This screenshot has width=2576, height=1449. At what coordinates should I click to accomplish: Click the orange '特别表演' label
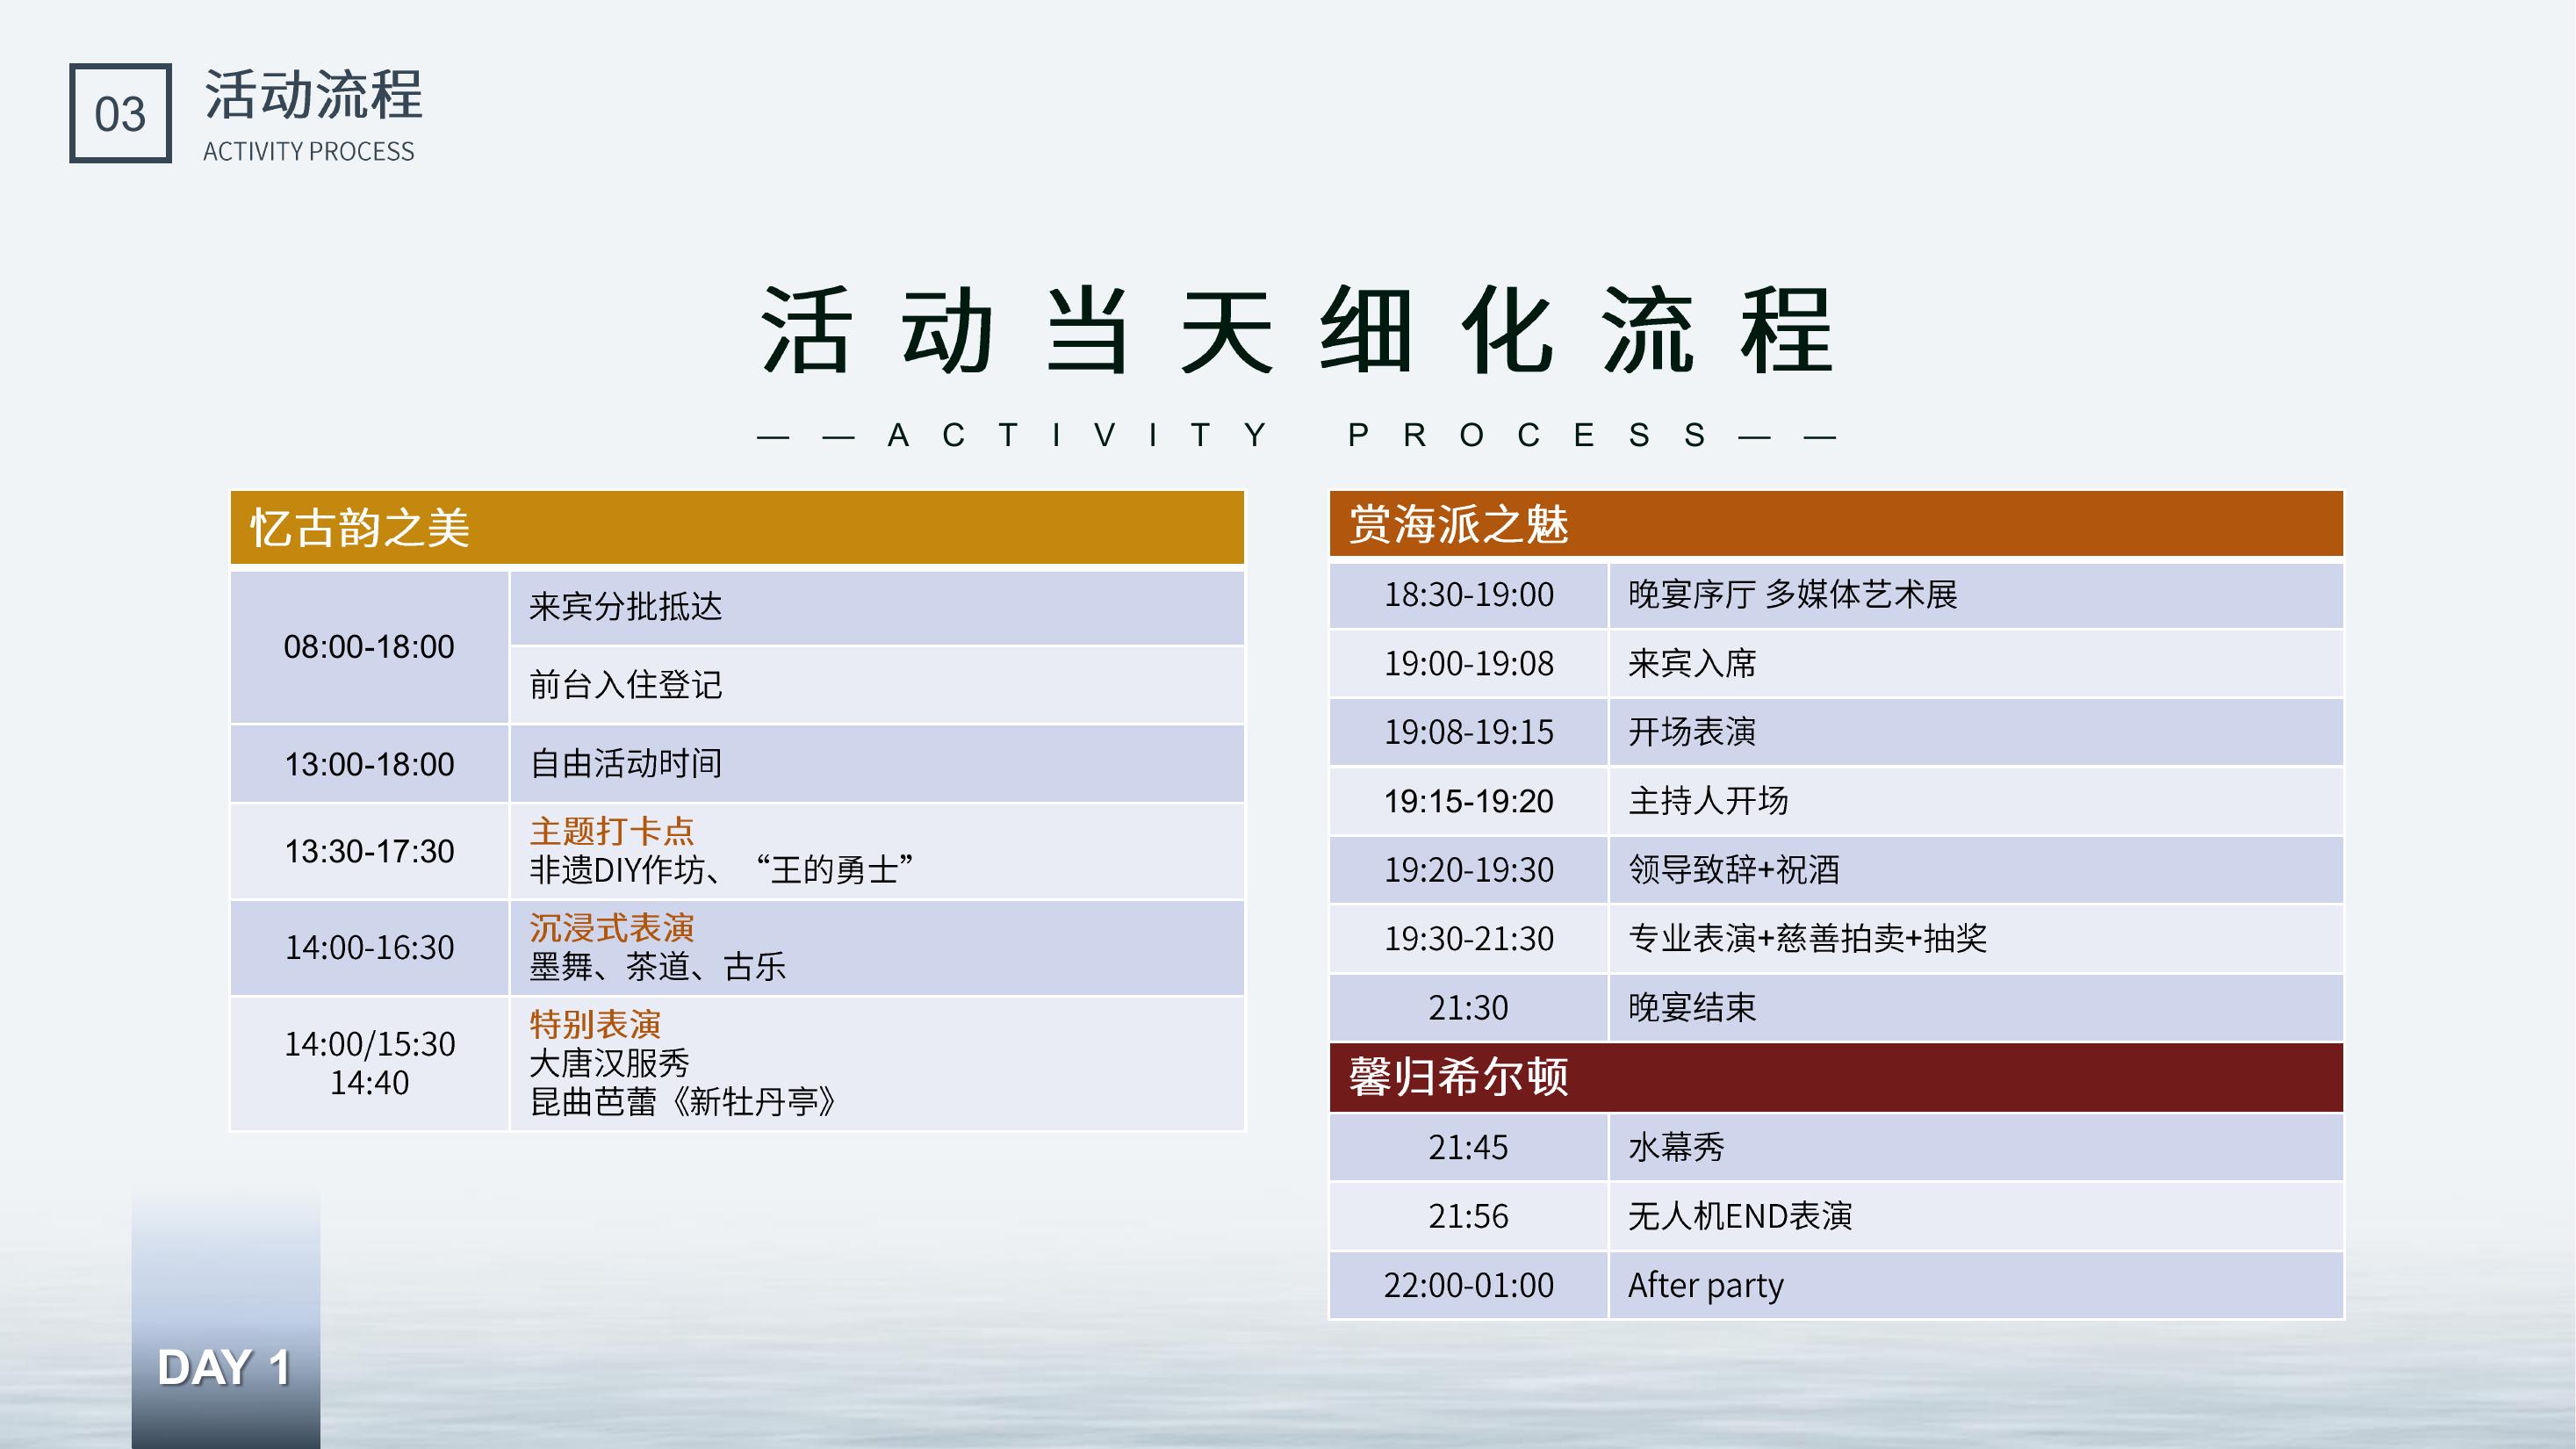pos(595,1024)
